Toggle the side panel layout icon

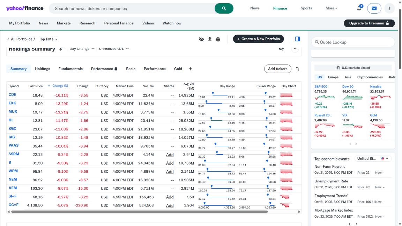[x=297, y=39]
